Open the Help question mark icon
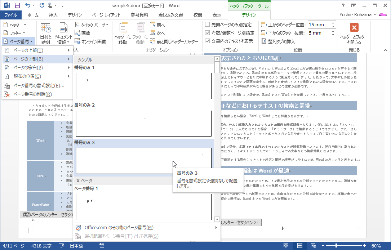Image resolution: width=391 pixels, height=250 pixels. pos(343,5)
